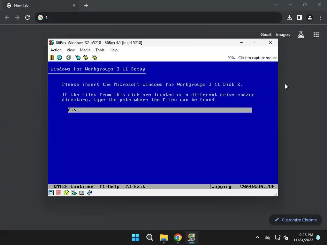Open taskbar clock showing 9:26 PM
The width and height of the screenshot is (327, 245).
click(303, 237)
